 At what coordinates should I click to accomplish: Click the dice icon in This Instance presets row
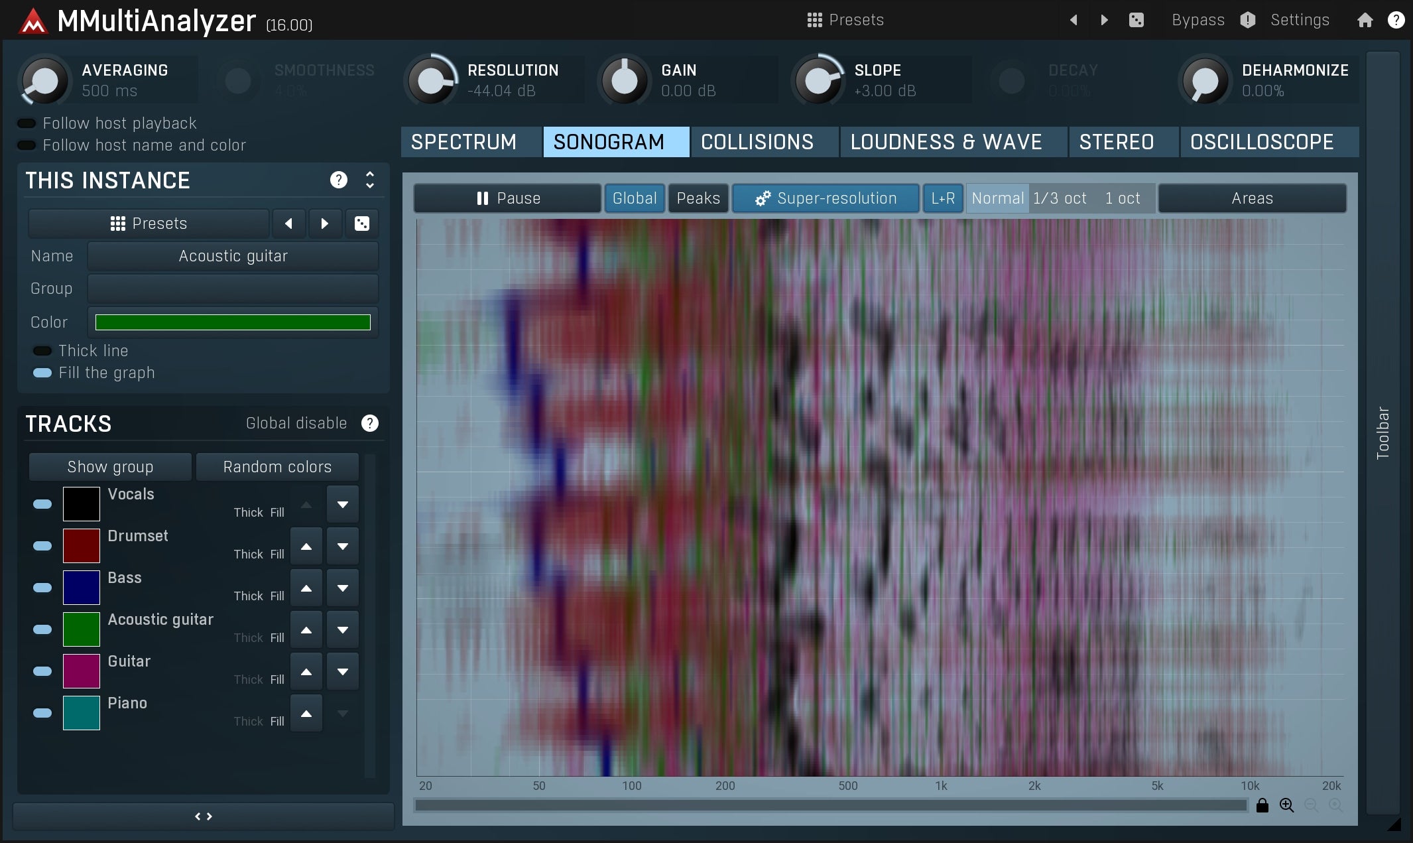pyautogui.click(x=361, y=224)
